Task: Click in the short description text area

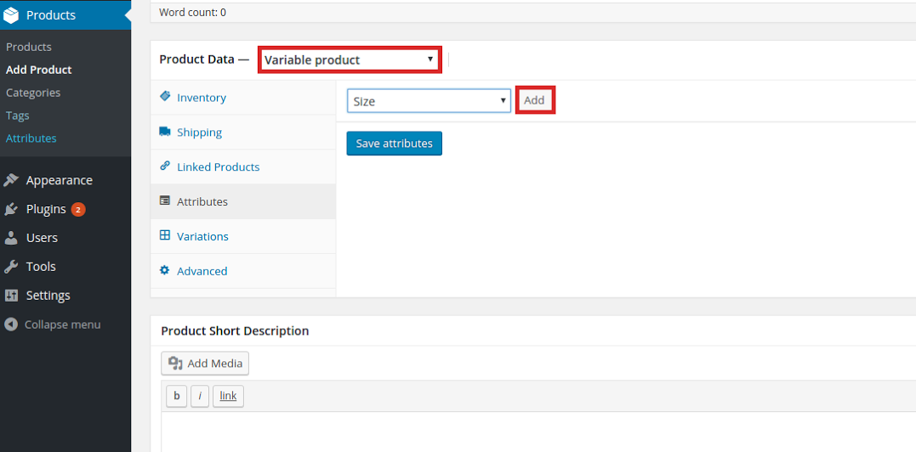Action: pos(538,432)
